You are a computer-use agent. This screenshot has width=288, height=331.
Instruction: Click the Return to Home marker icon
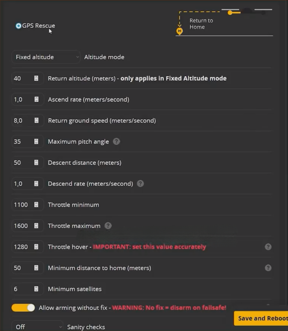[x=179, y=31]
